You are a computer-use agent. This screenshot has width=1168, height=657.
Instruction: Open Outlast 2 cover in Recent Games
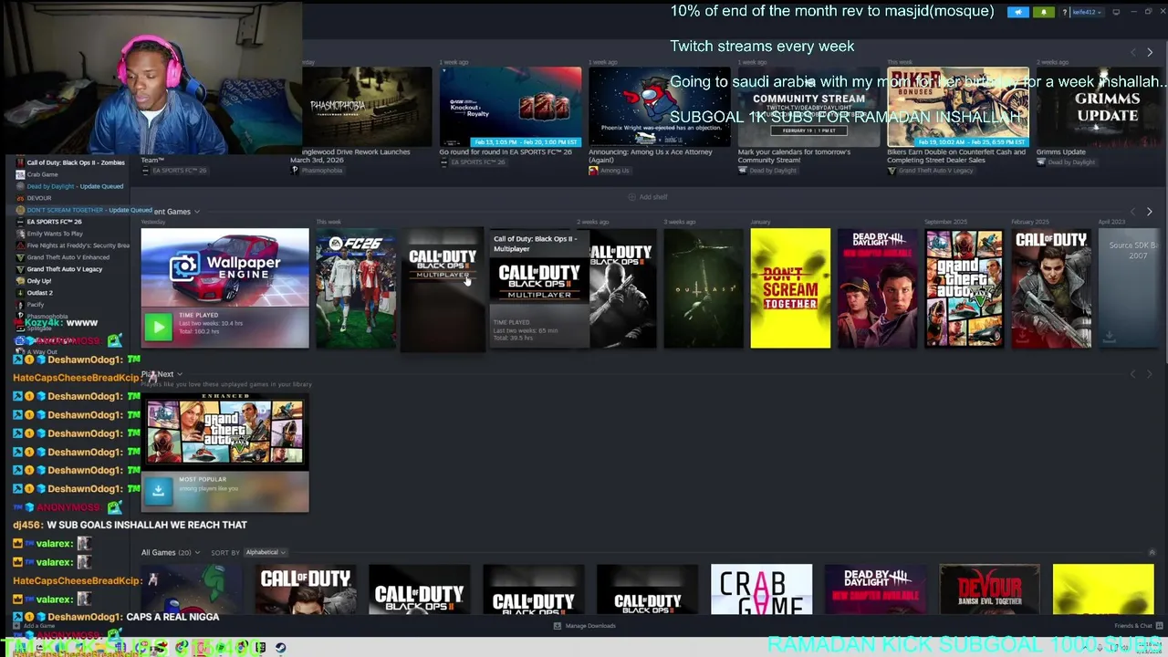pos(703,288)
